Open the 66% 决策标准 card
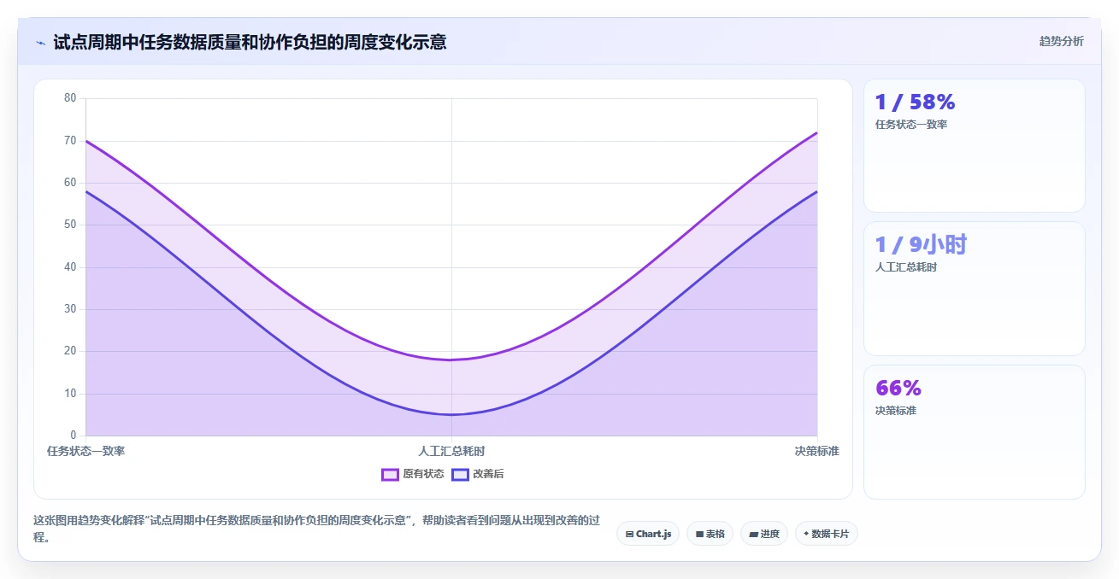The image size is (1119, 579). 974,432
